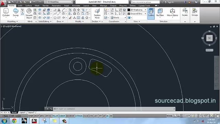Toggle POLAR tracking in status bar
The width and height of the screenshot is (220, 124).
[x=55, y=116]
